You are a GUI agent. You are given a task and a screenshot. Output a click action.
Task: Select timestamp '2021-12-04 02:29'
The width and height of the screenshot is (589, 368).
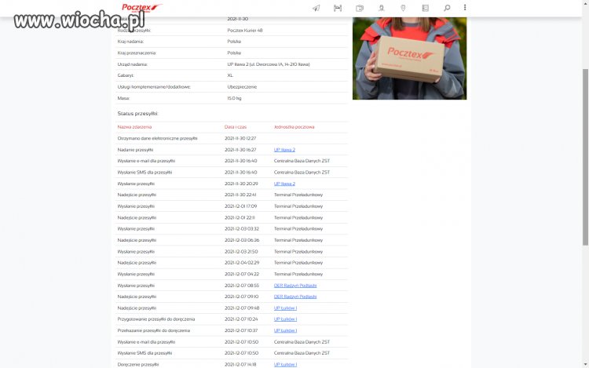242,263
